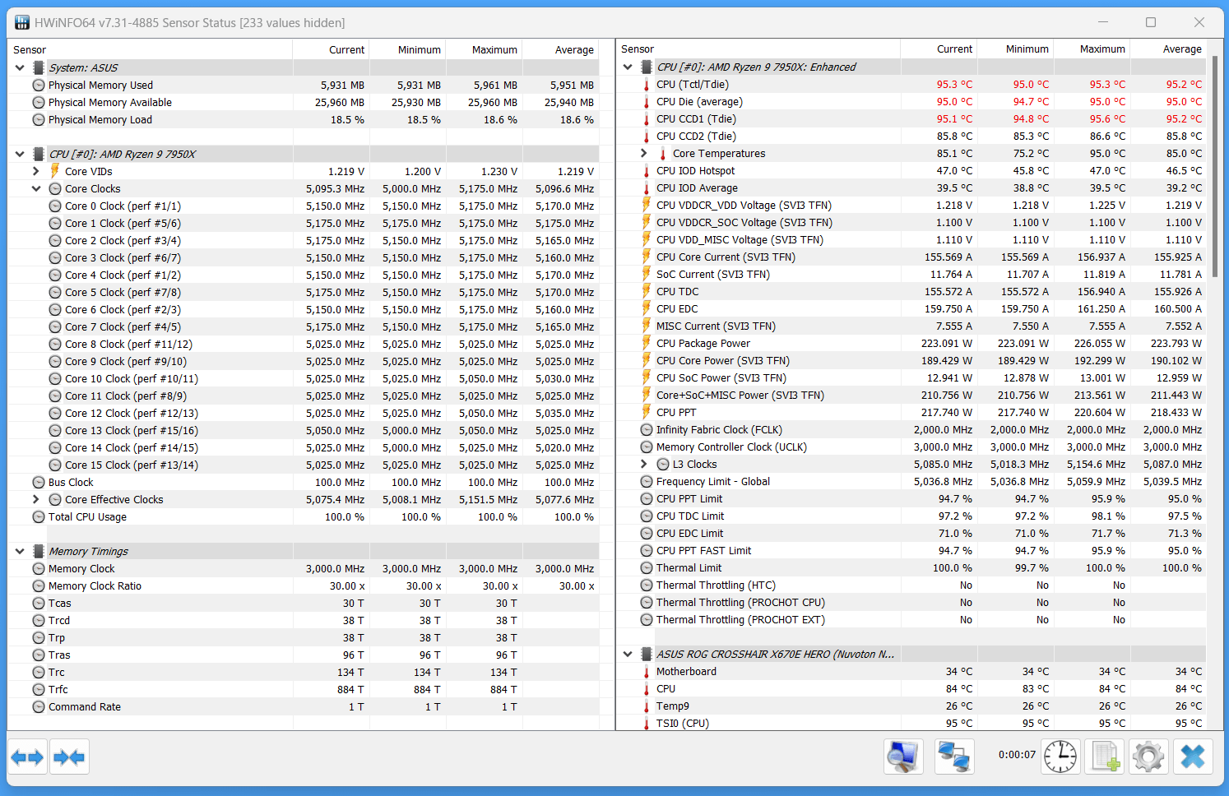This screenshot has width=1229, height=796.
Task: Click the Thermal Limit sensor icon
Action: point(647,568)
